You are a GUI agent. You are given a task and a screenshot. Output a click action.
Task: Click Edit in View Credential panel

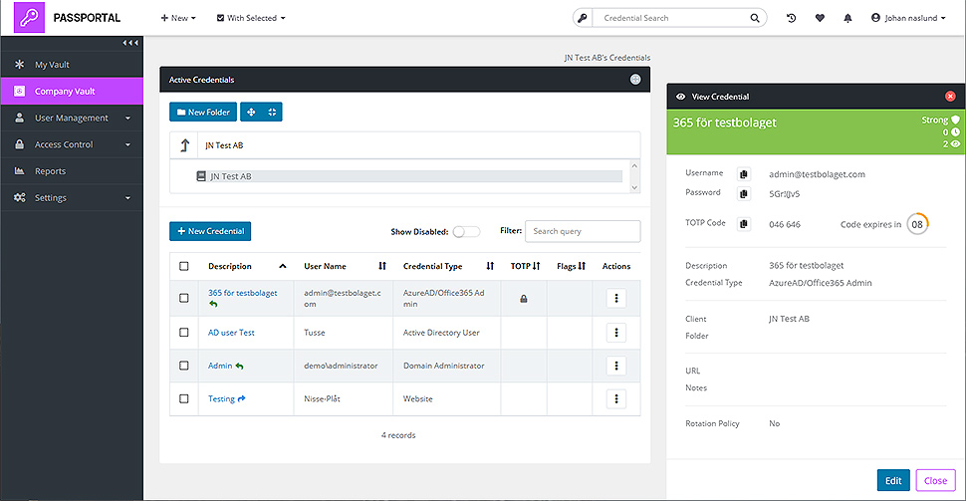click(x=893, y=481)
